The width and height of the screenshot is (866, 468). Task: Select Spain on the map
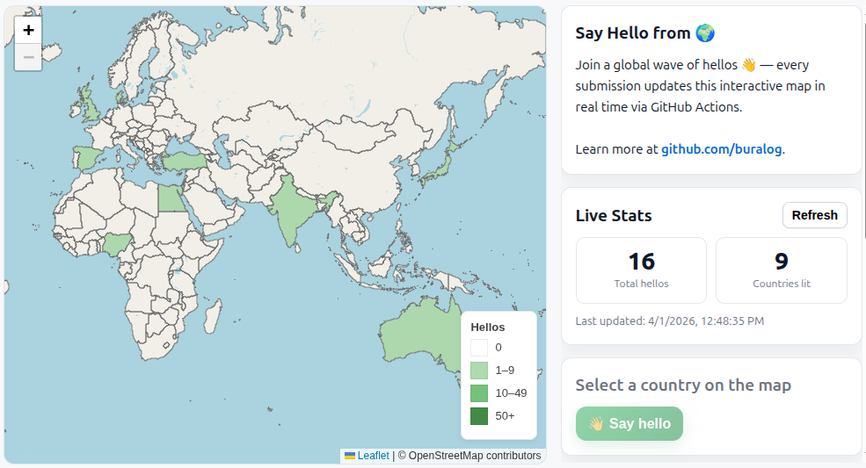point(87,157)
